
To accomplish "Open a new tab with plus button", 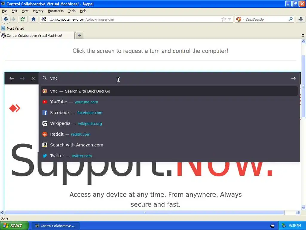I will 79,35.
